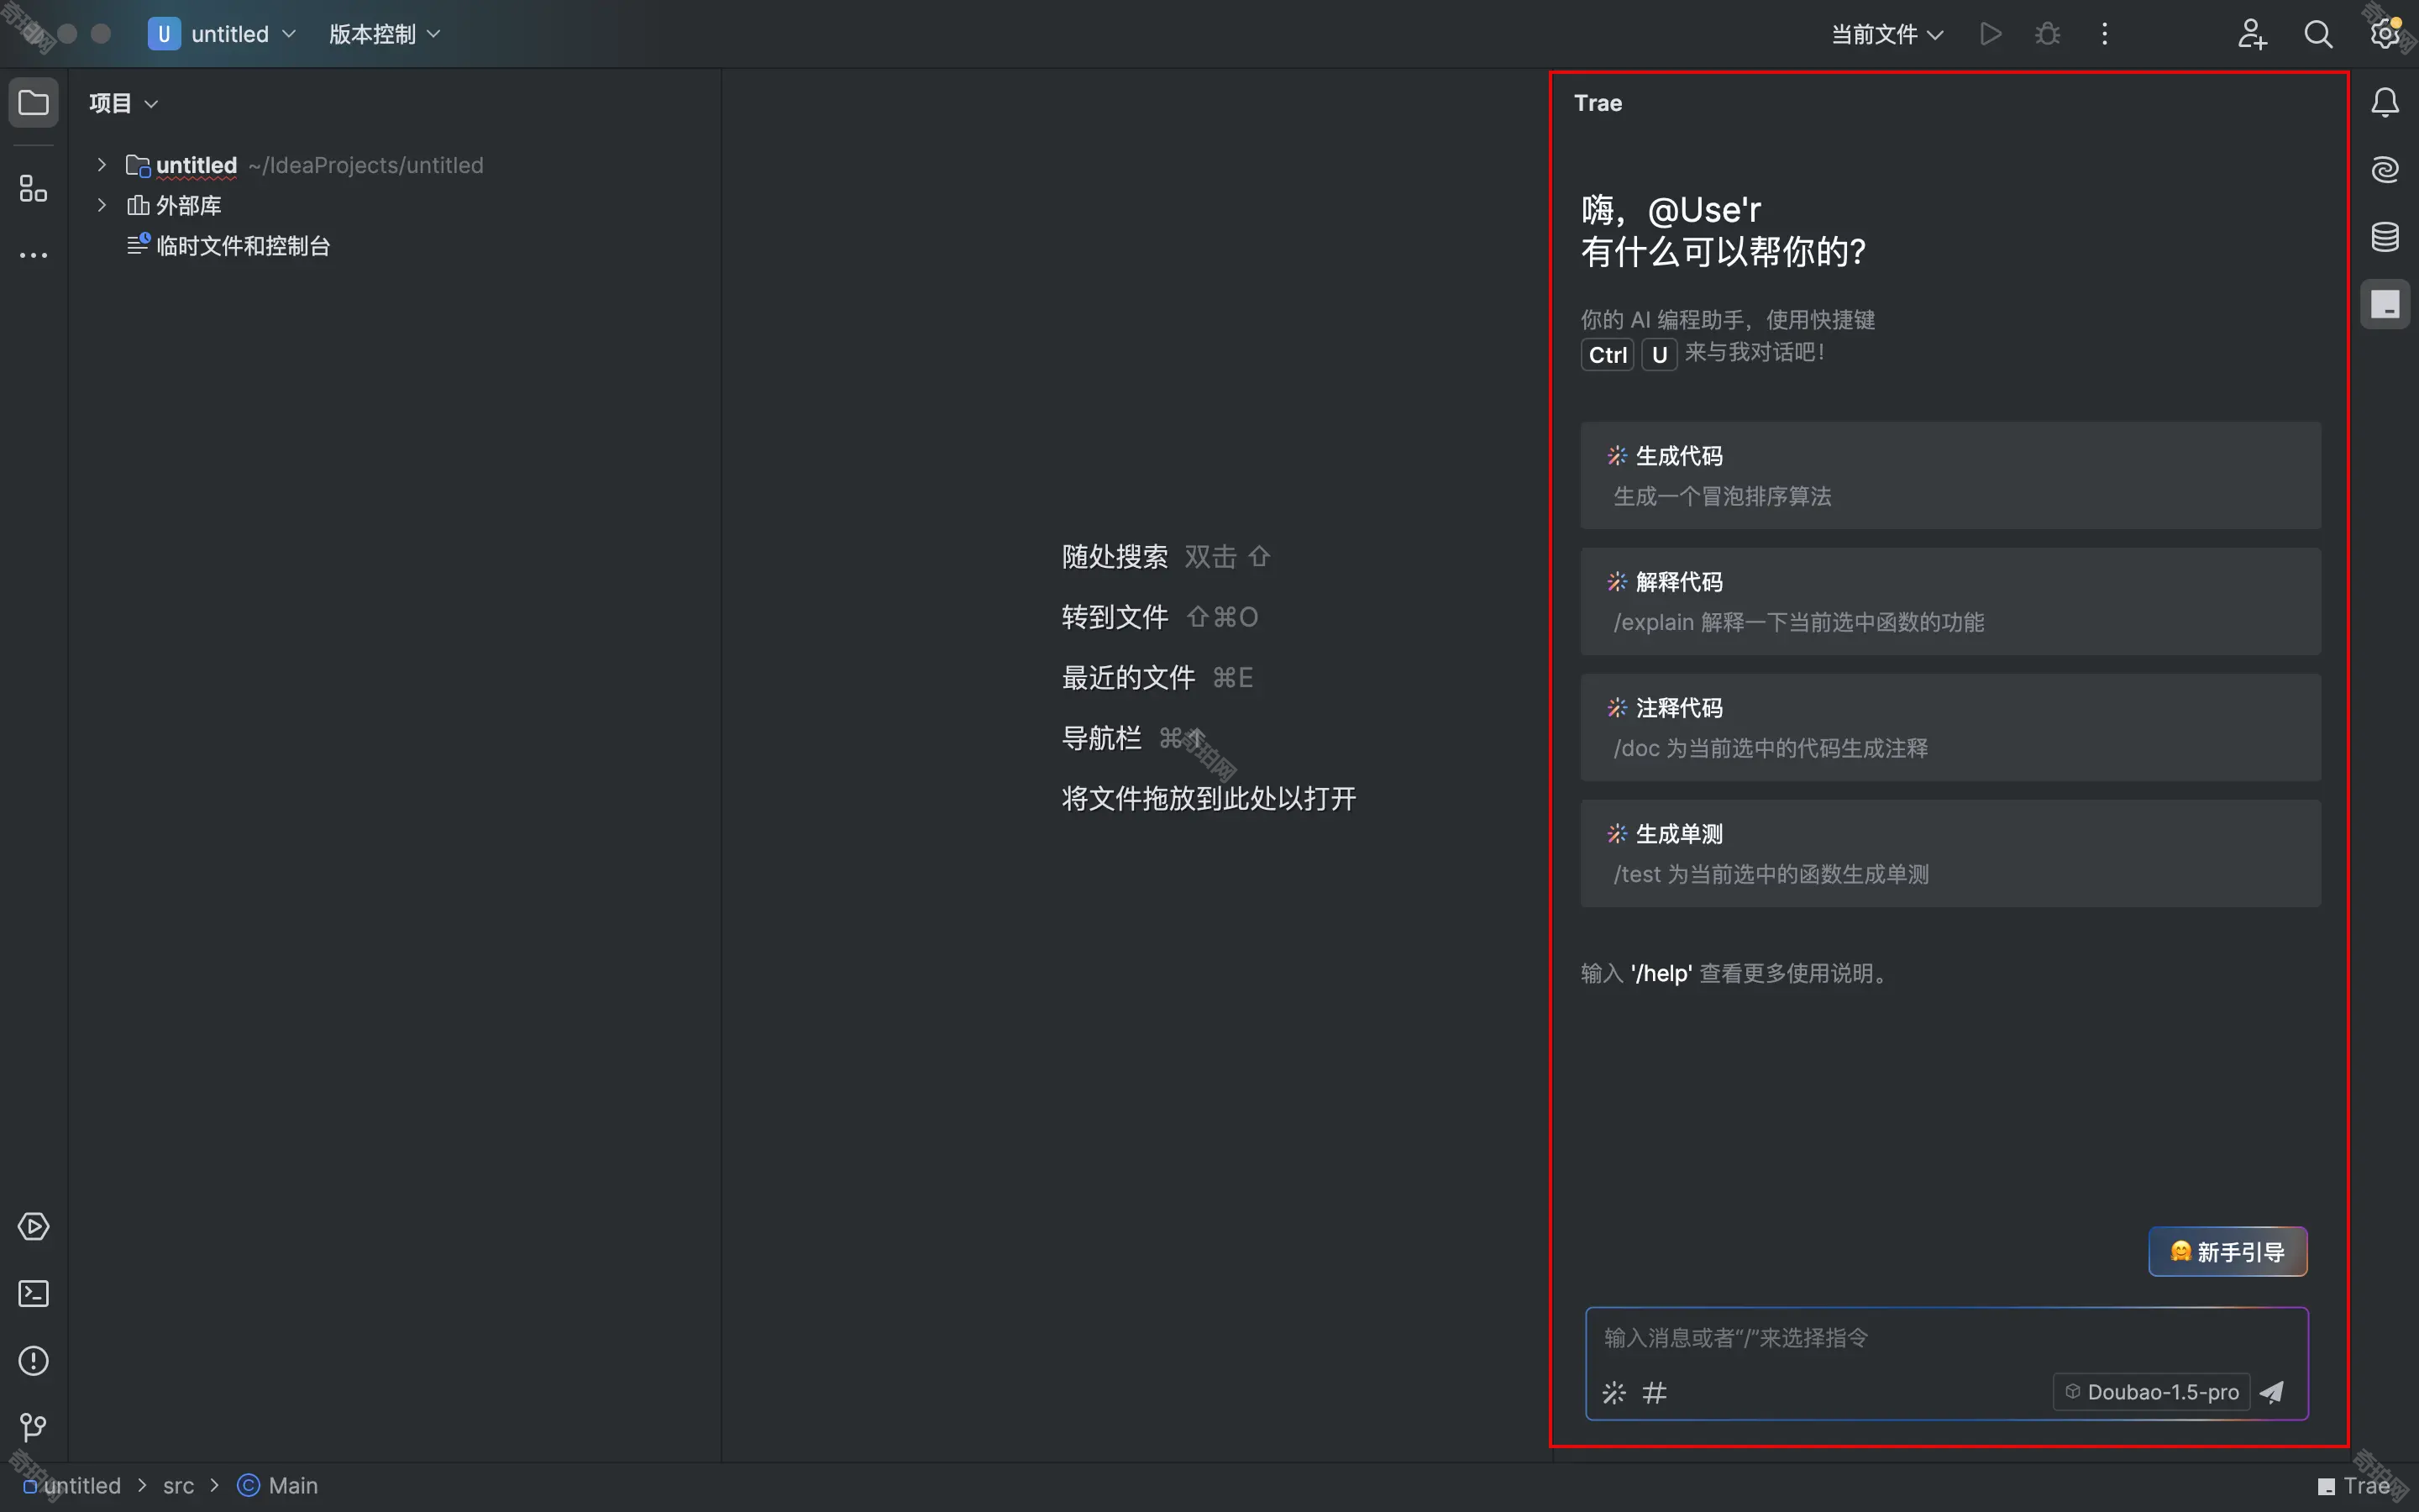The width and height of the screenshot is (2419, 1512).
Task: Open the Database tool window icon
Action: [2385, 237]
